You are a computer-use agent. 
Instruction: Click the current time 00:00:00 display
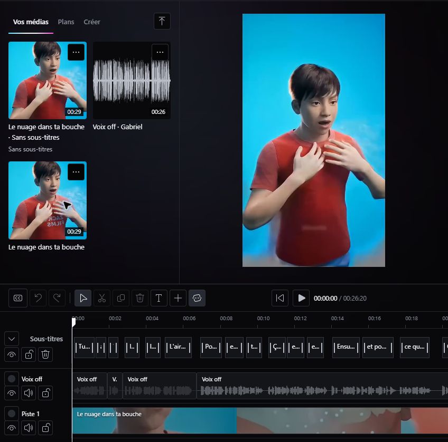tap(325, 299)
